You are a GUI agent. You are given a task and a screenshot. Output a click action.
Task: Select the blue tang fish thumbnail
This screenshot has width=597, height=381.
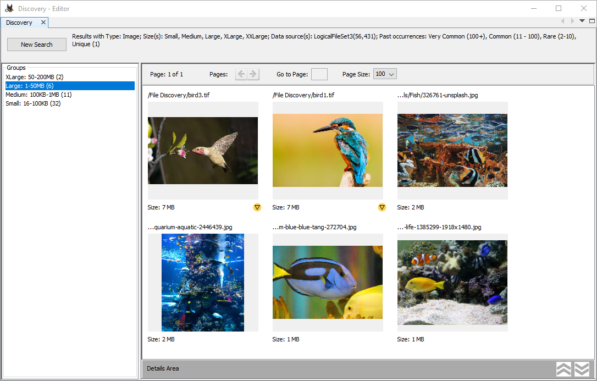(x=328, y=282)
